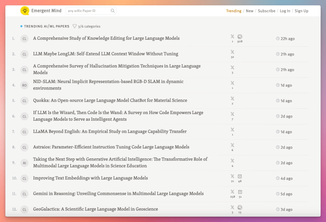Click Hacker News icon for Text Embeddings paper
The height and width of the screenshot is (222, 326).
240,176
